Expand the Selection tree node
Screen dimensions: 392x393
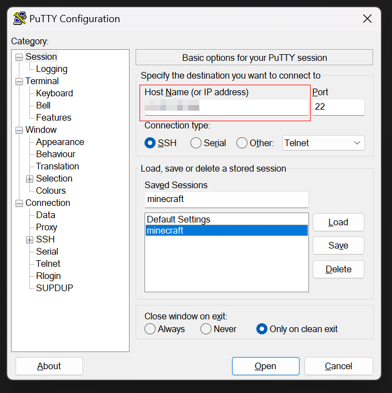point(30,179)
